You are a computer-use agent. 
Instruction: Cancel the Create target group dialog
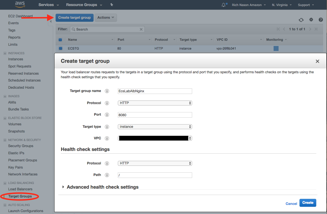[x=291, y=204]
